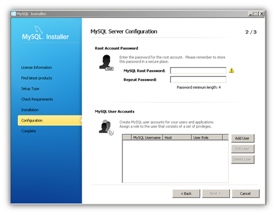The height and width of the screenshot is (215, 276).
Task: Sort by User Role column header
Action: [207, 137]
